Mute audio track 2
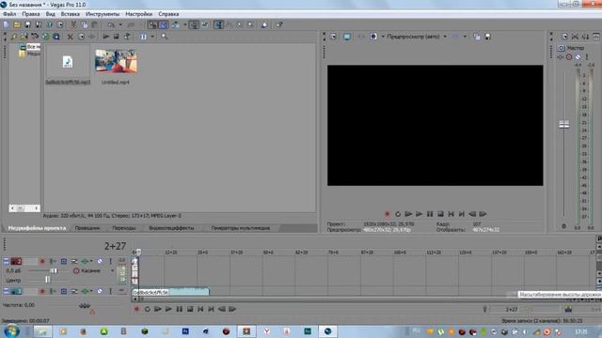This screenshot has height=338, width=602. pyautogui.click(x=100, y=261)
